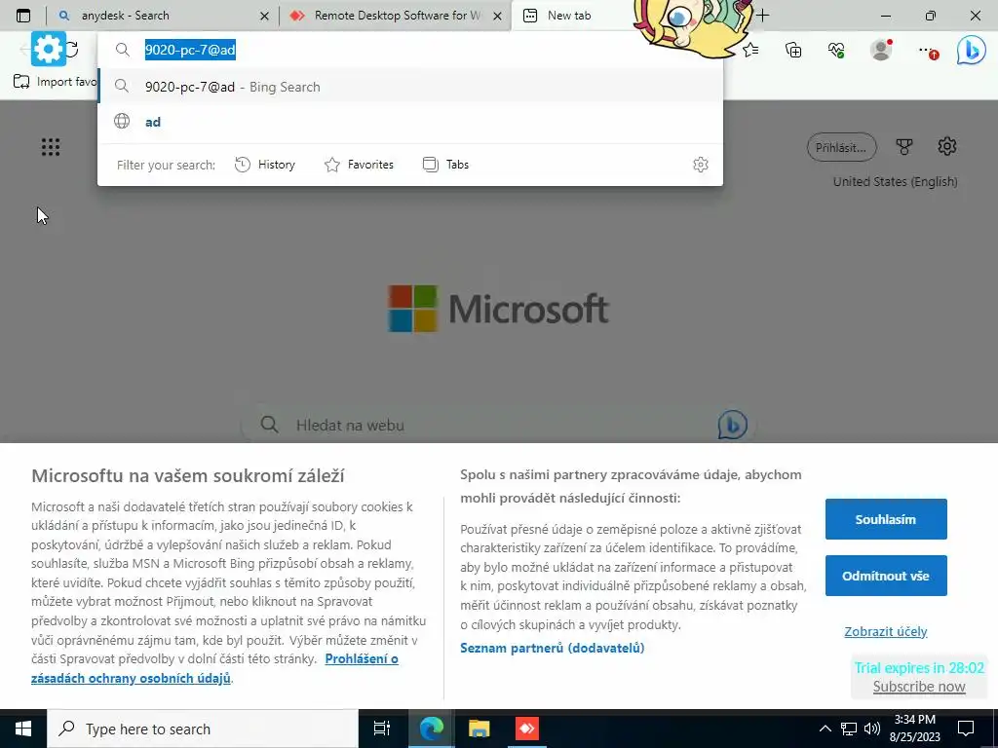Click the blue settings gear overlay icon
This screenshot has height=748, width=998.
click(49, 49)
